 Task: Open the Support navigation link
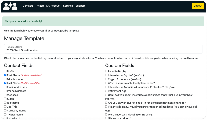pyautogui.click(x=80, y=6)
